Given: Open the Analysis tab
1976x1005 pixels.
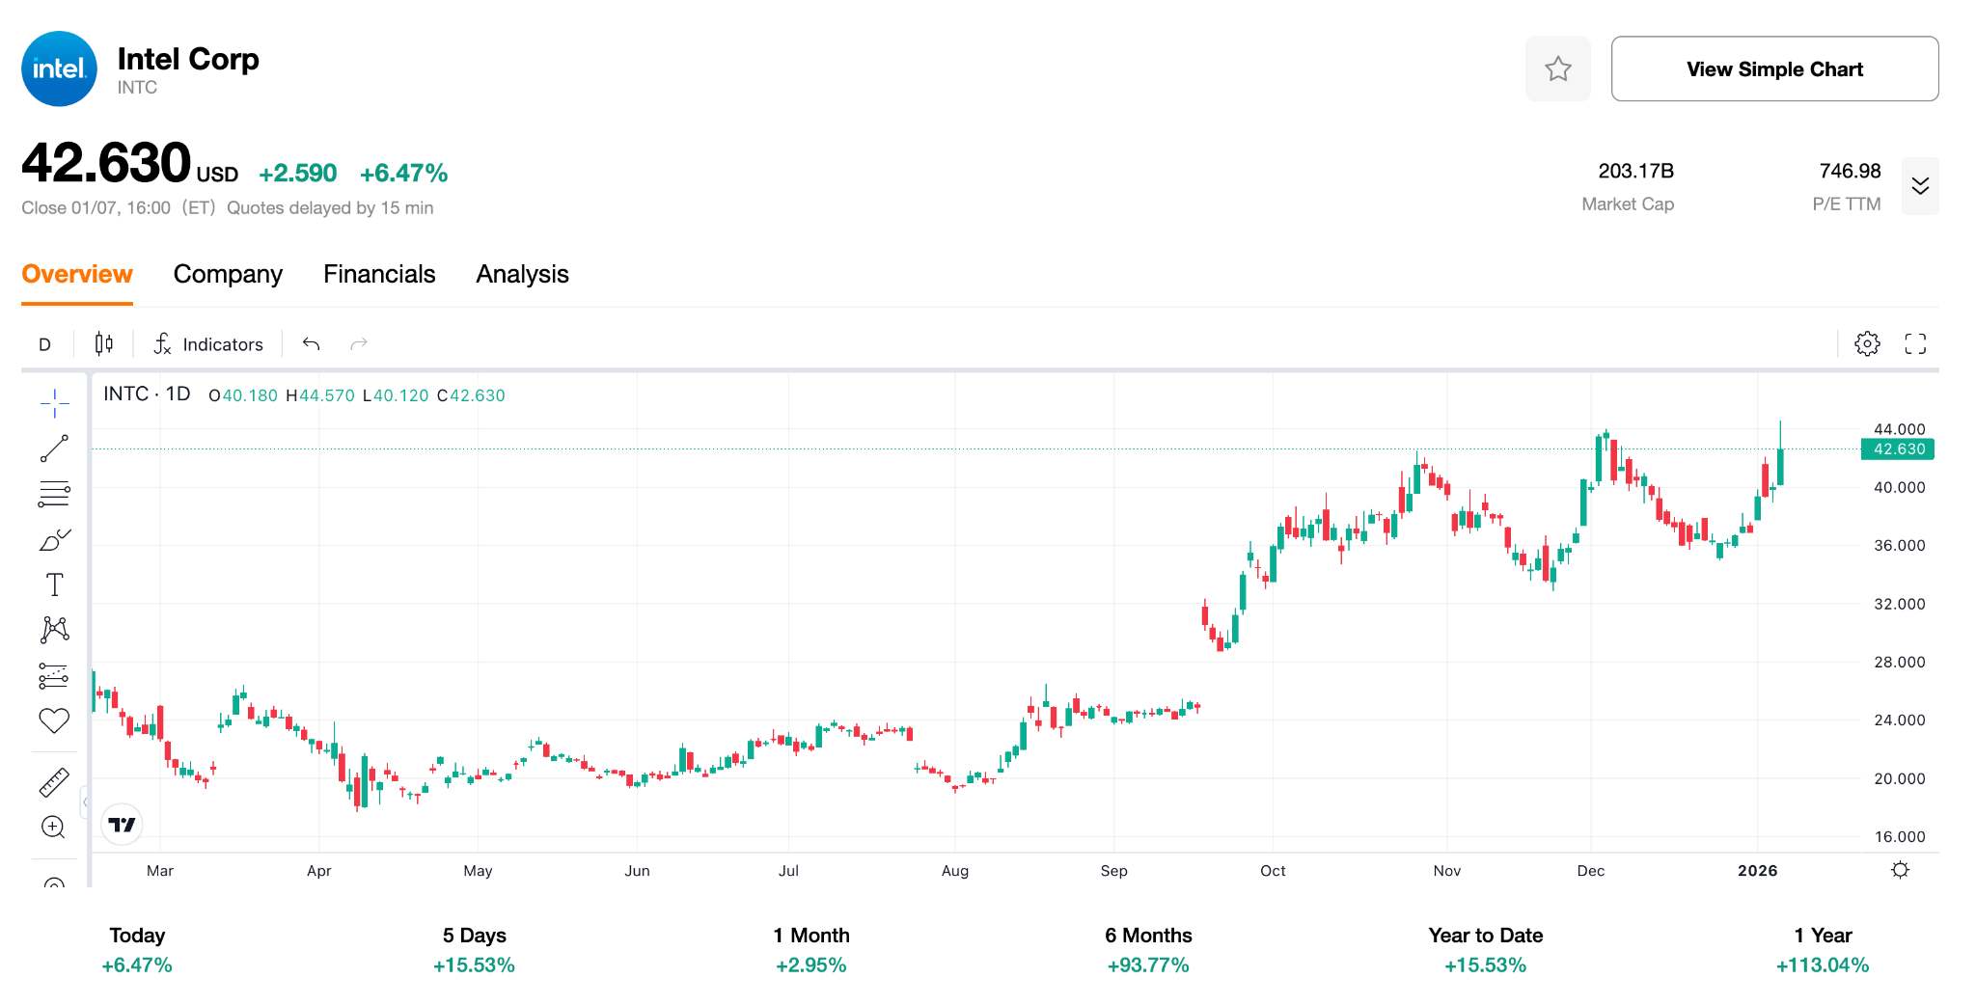Looking at the screenshot, I should coord(522,275).
